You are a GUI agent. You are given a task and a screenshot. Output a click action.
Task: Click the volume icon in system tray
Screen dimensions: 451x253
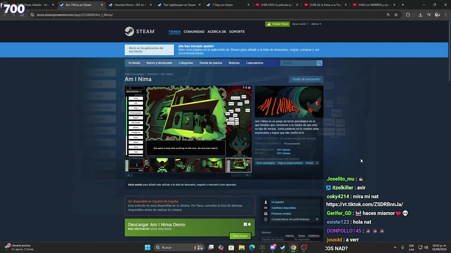pos(426,247)
